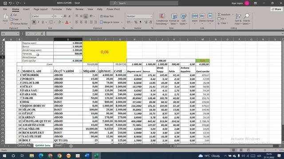Click the Copy icon in Clipboard group

coord(11,19)
